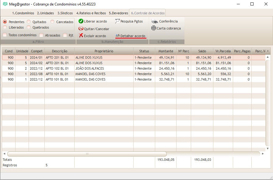Viewport: 273px width, 180px height.
Task: Click the red X Excluir acordo icon
Action: coord(81,36)
